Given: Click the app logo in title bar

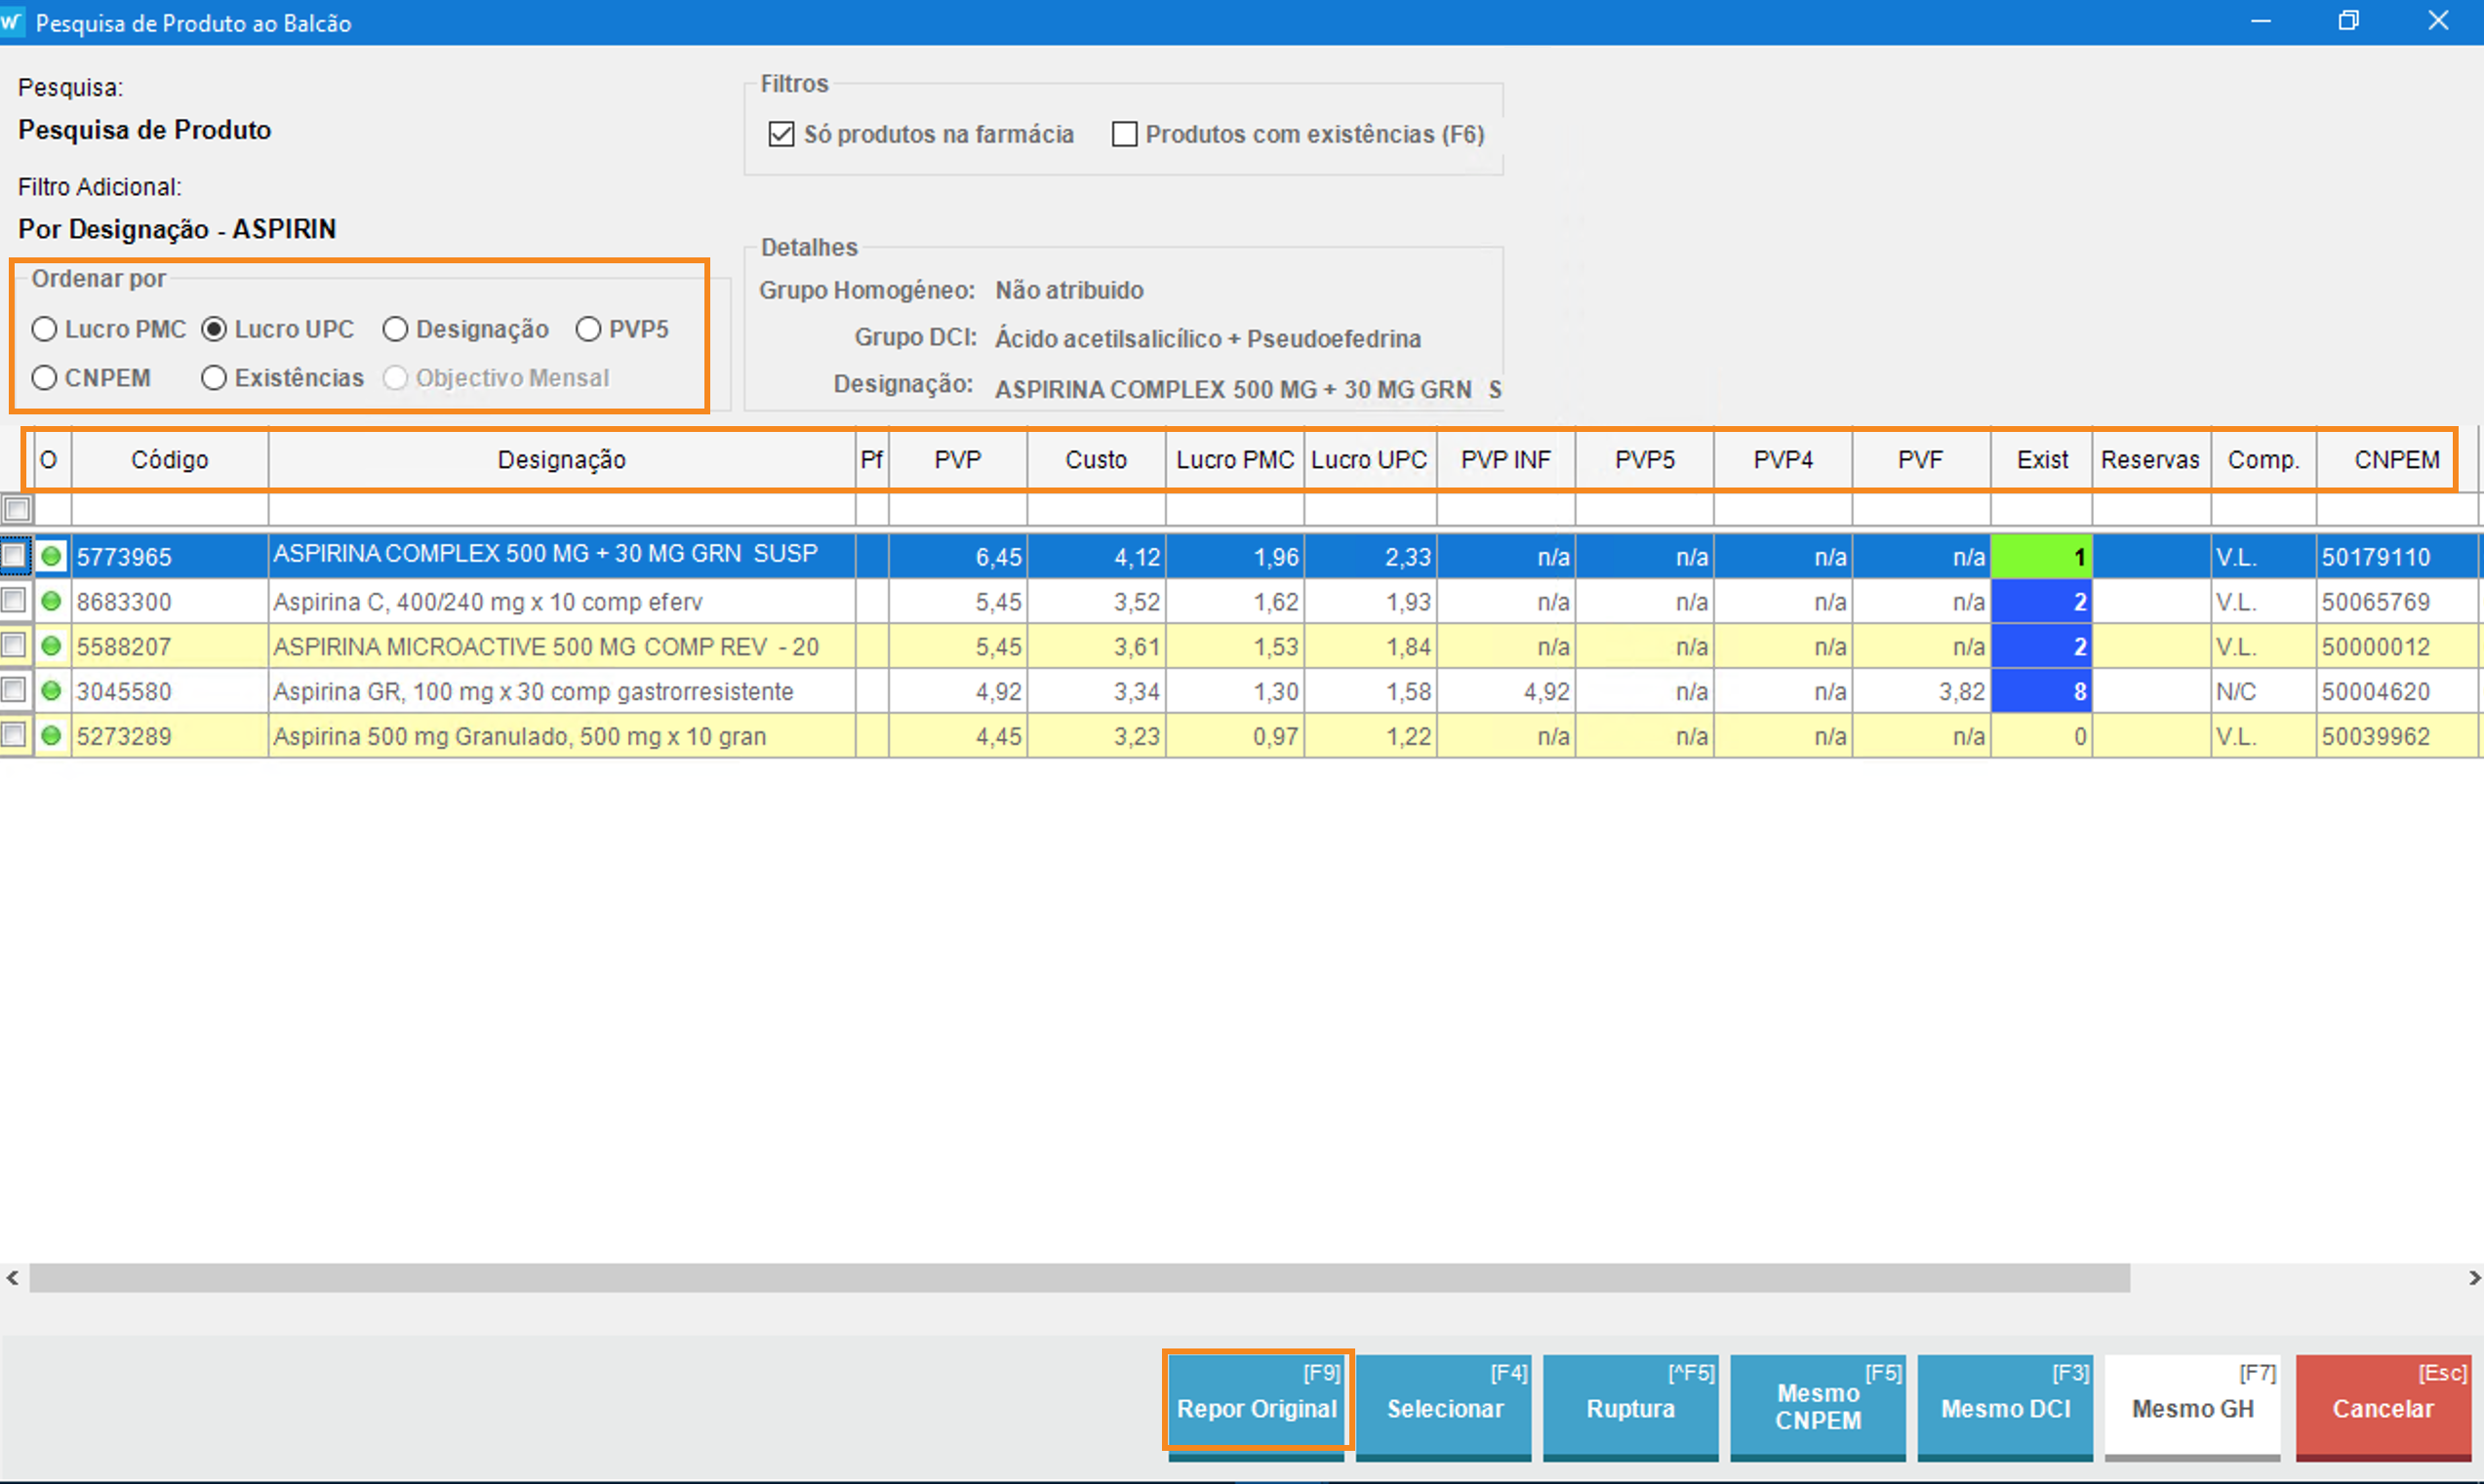Looking at the screenshot, I should [11, 22].
